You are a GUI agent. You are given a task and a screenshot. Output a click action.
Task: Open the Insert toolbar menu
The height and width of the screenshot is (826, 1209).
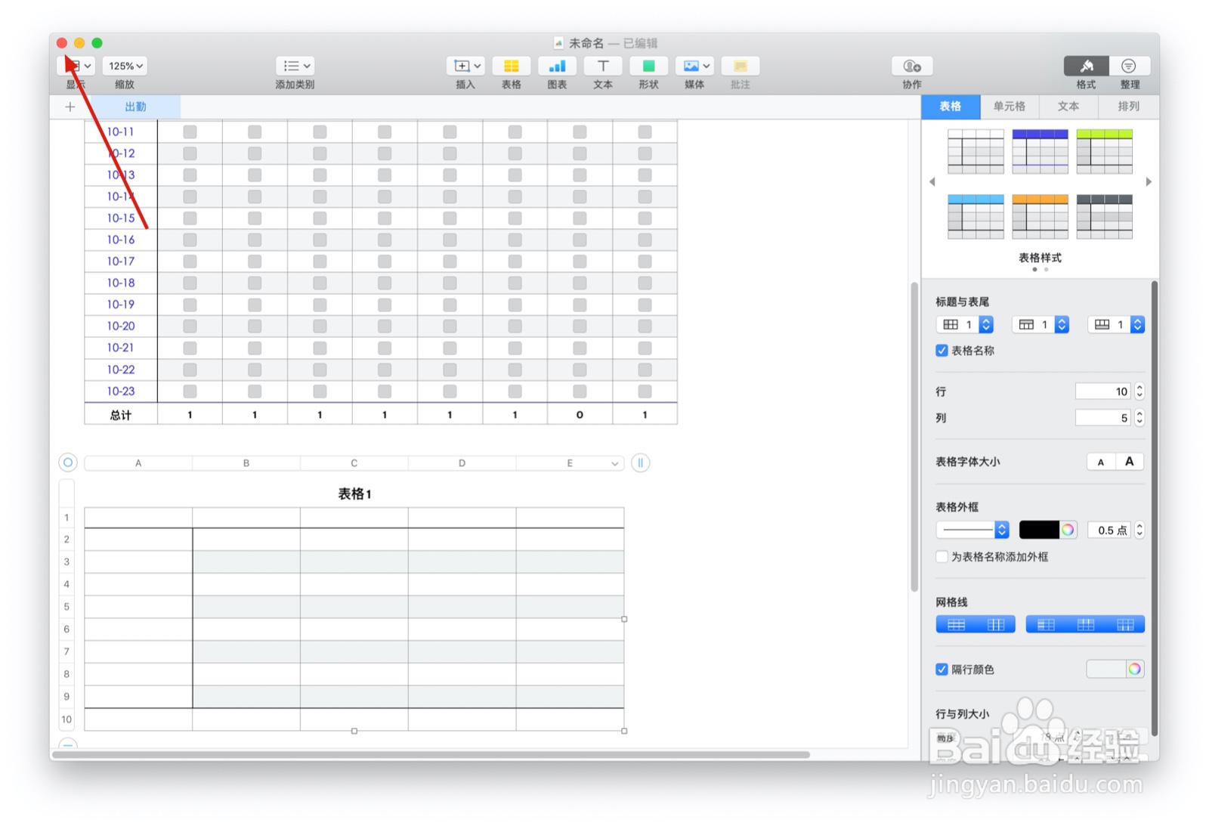[x=465, y=66]
